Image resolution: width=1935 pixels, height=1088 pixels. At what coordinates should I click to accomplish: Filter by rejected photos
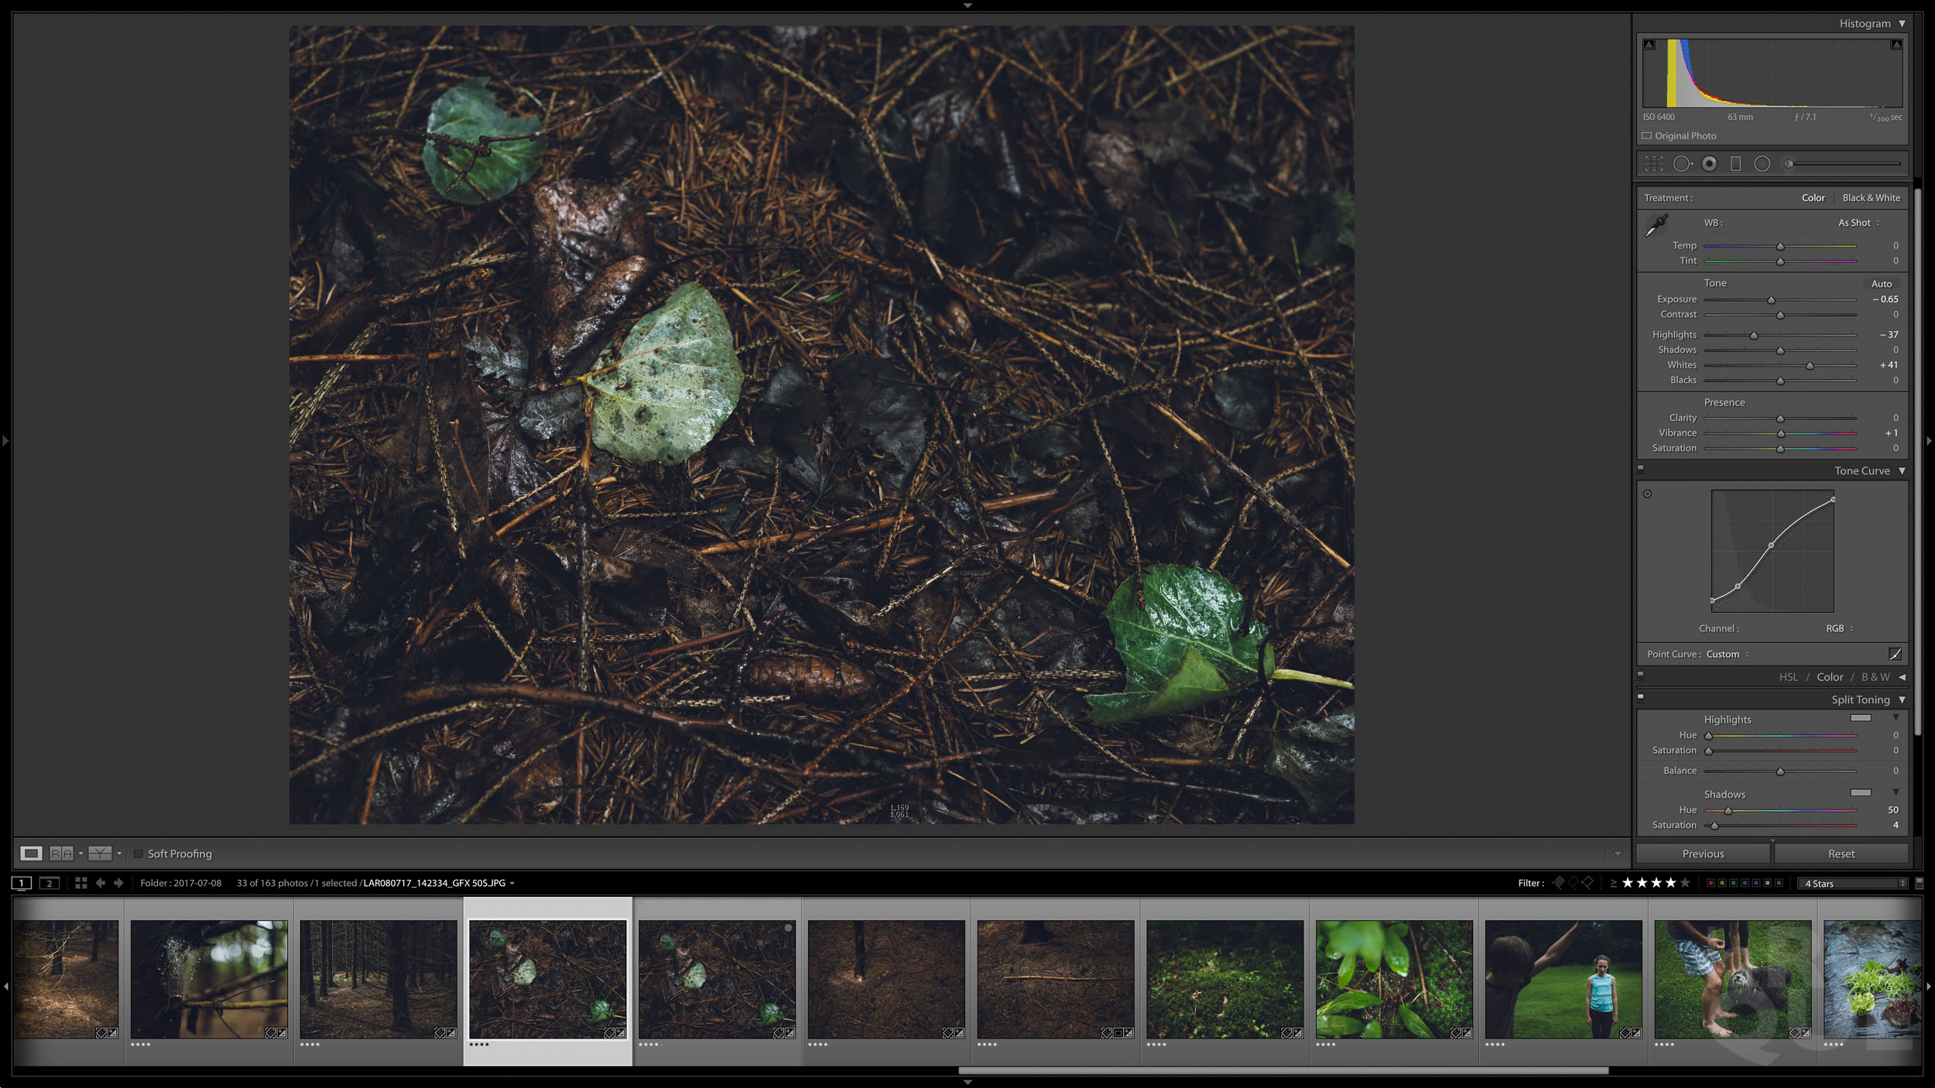point(1588,883)
